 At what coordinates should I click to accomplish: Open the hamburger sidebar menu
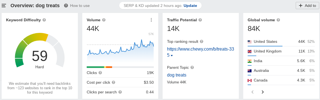click(4, 6)
